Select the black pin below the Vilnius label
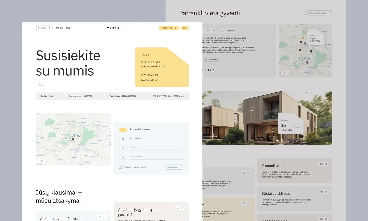 pos(307,62)
